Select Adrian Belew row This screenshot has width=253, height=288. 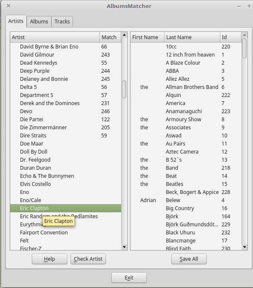pyautogui.click(x=186, y=200)
